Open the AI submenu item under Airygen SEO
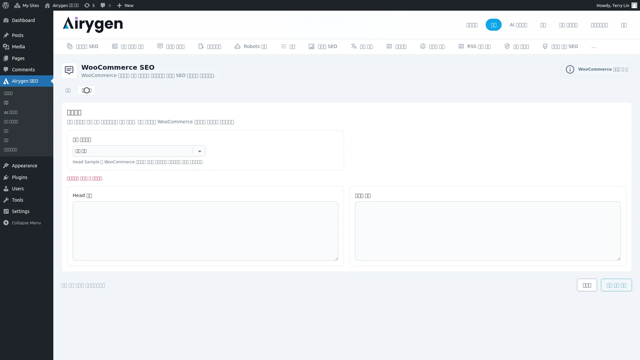The image size is (640, 360). [11, 112]
